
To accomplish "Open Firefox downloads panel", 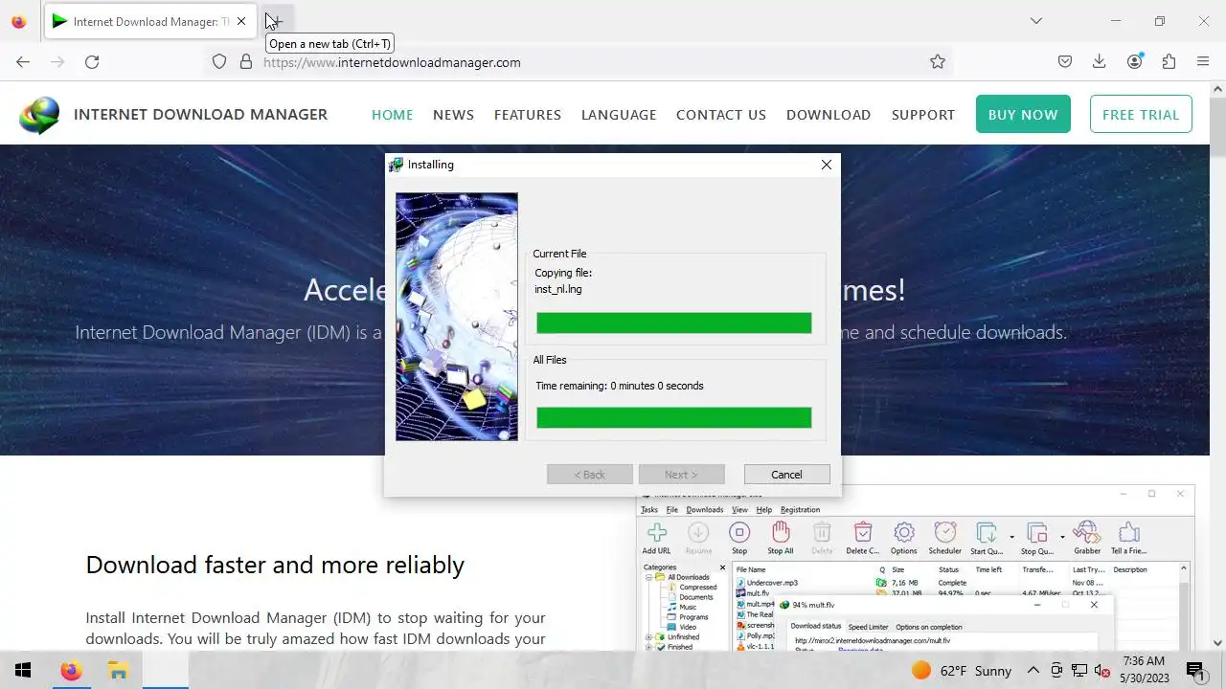I will pos(1100,61).
